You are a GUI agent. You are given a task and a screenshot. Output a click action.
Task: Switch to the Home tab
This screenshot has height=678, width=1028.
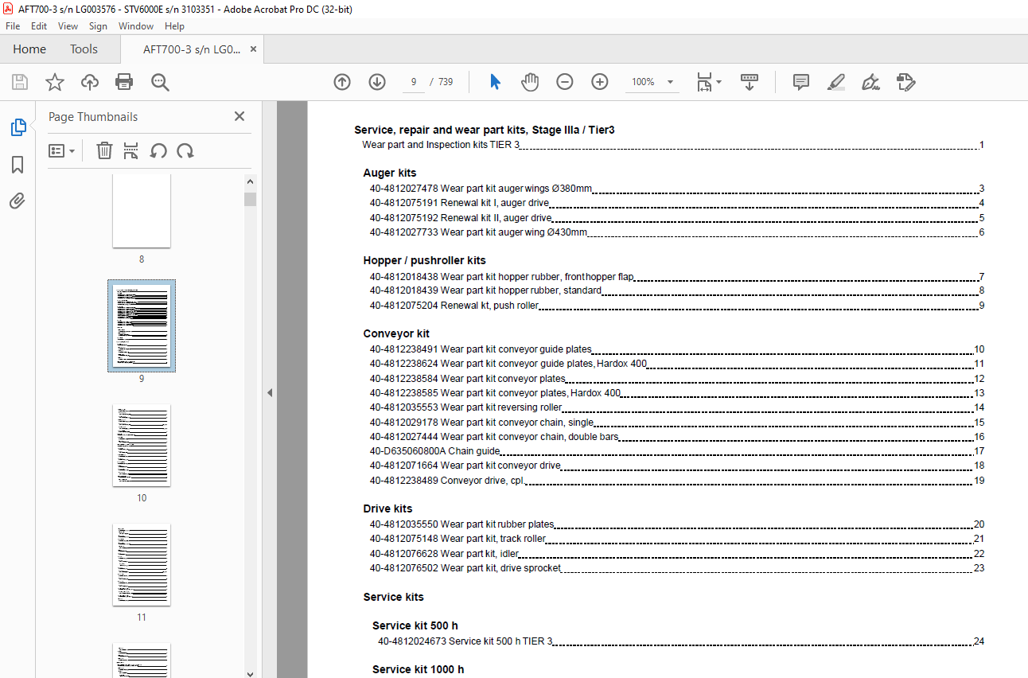pyautogui.click(x=29, y=49)
